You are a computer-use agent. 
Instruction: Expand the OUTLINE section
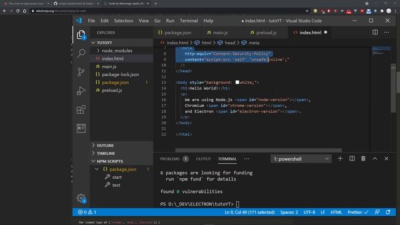click(121, 145)
